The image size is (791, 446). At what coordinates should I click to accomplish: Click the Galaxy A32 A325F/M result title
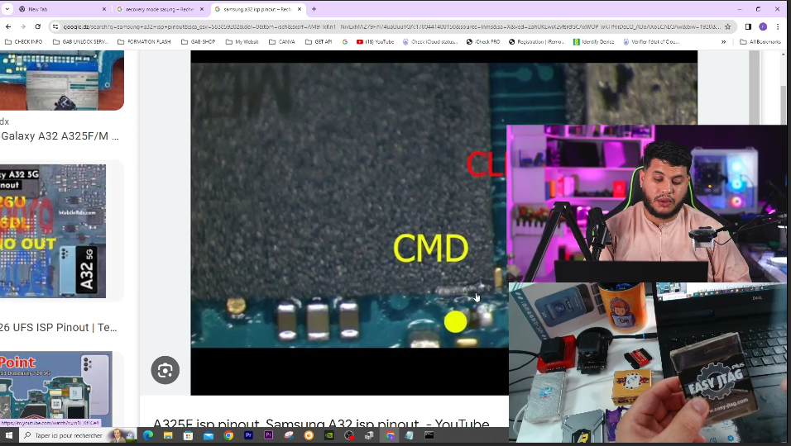(x=60, y=136)
